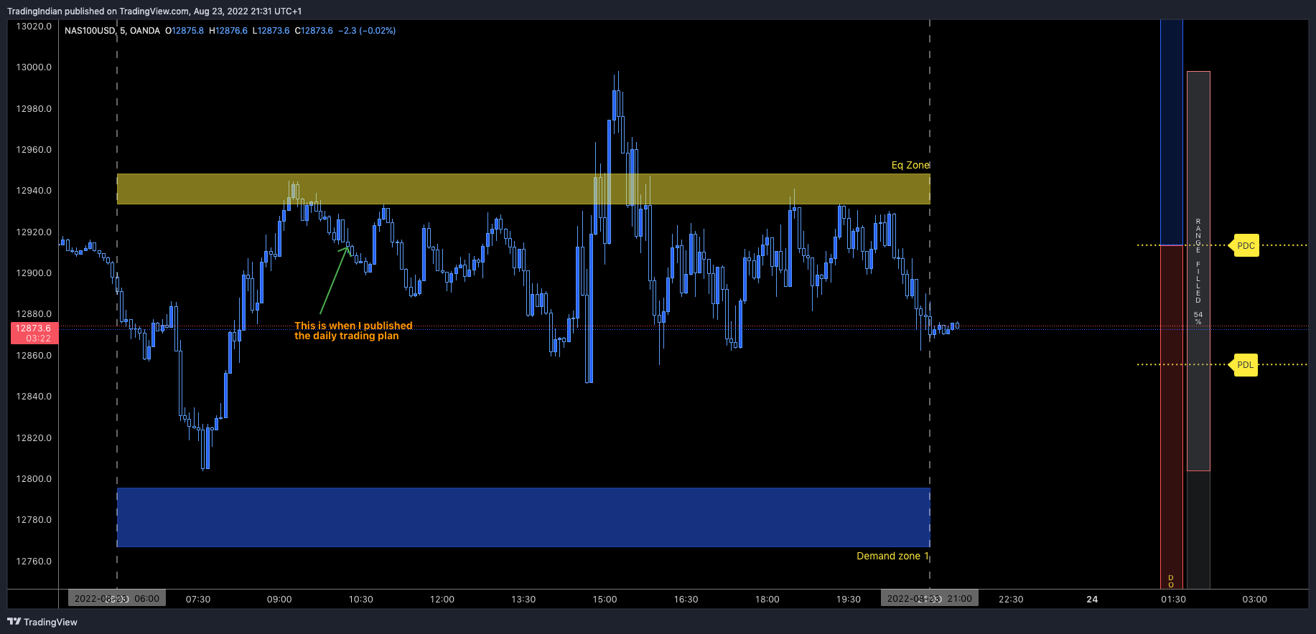Viewport: 1316px width, 634px height.
Task: Click the 16:30 time axis label
Action: tap(686, 600)
